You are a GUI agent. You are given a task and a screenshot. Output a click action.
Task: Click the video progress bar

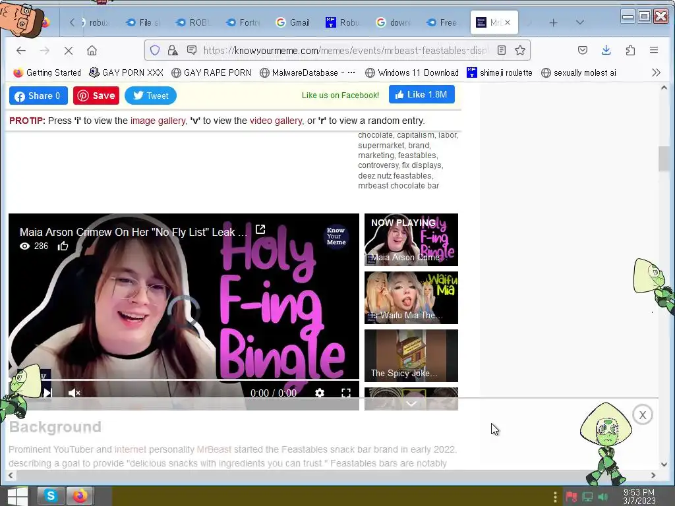click(x=184, y=380)
